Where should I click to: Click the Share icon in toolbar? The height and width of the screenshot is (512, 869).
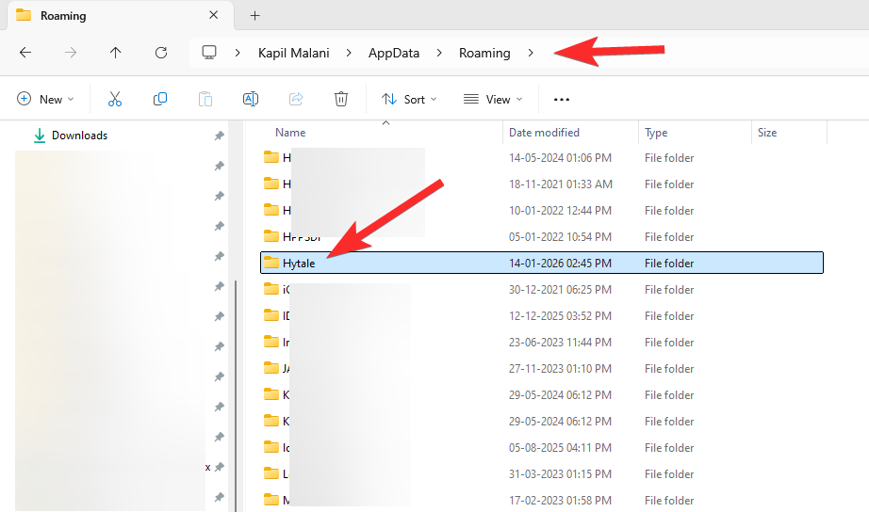(296, 99)
